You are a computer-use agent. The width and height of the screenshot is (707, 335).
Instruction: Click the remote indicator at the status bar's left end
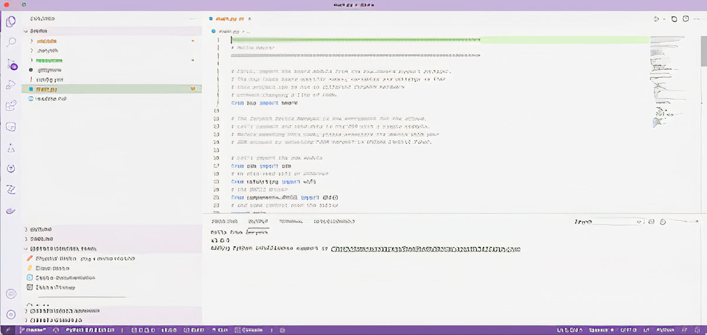tap(8, 330)
